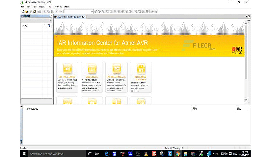The width and height of the screenshot is (272, 157).
Task: Open Google Chrome from taskbar
Action: tap(178, 154)
